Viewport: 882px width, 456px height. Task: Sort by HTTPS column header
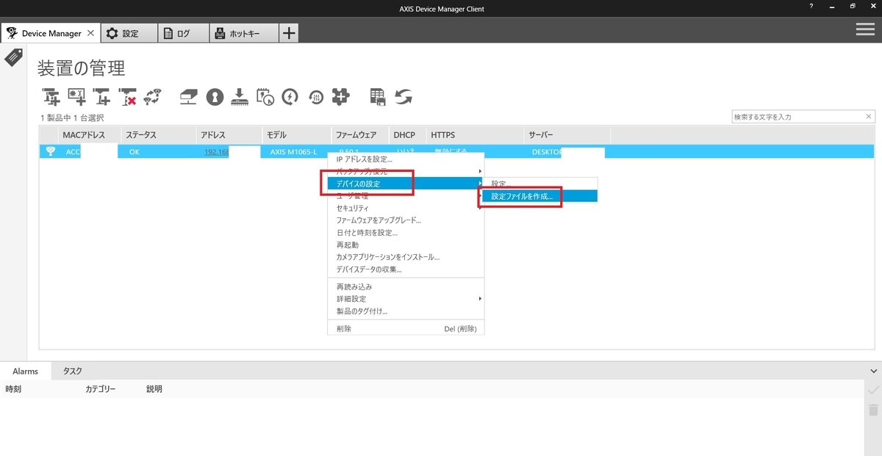(476, 135)
